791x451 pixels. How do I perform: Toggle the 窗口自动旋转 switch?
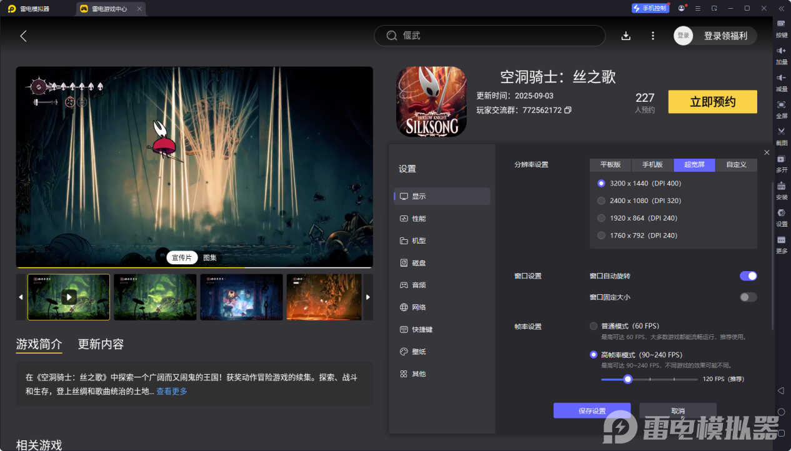tap(748, 275)
